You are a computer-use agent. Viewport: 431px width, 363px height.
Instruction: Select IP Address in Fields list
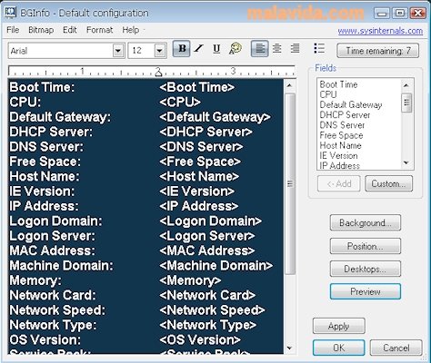coord(340,166)
